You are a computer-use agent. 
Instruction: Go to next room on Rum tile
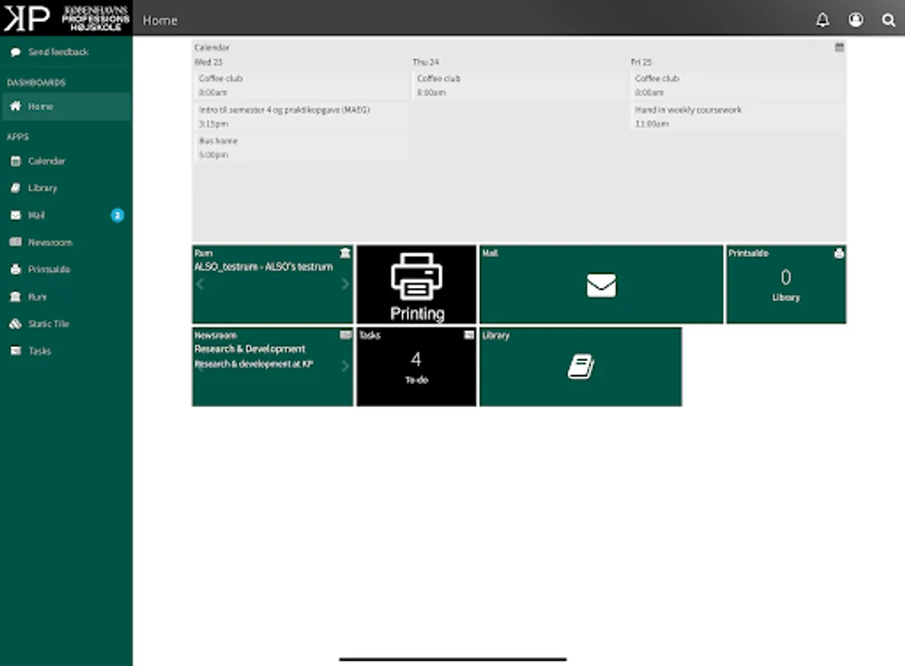click(345, 284)
